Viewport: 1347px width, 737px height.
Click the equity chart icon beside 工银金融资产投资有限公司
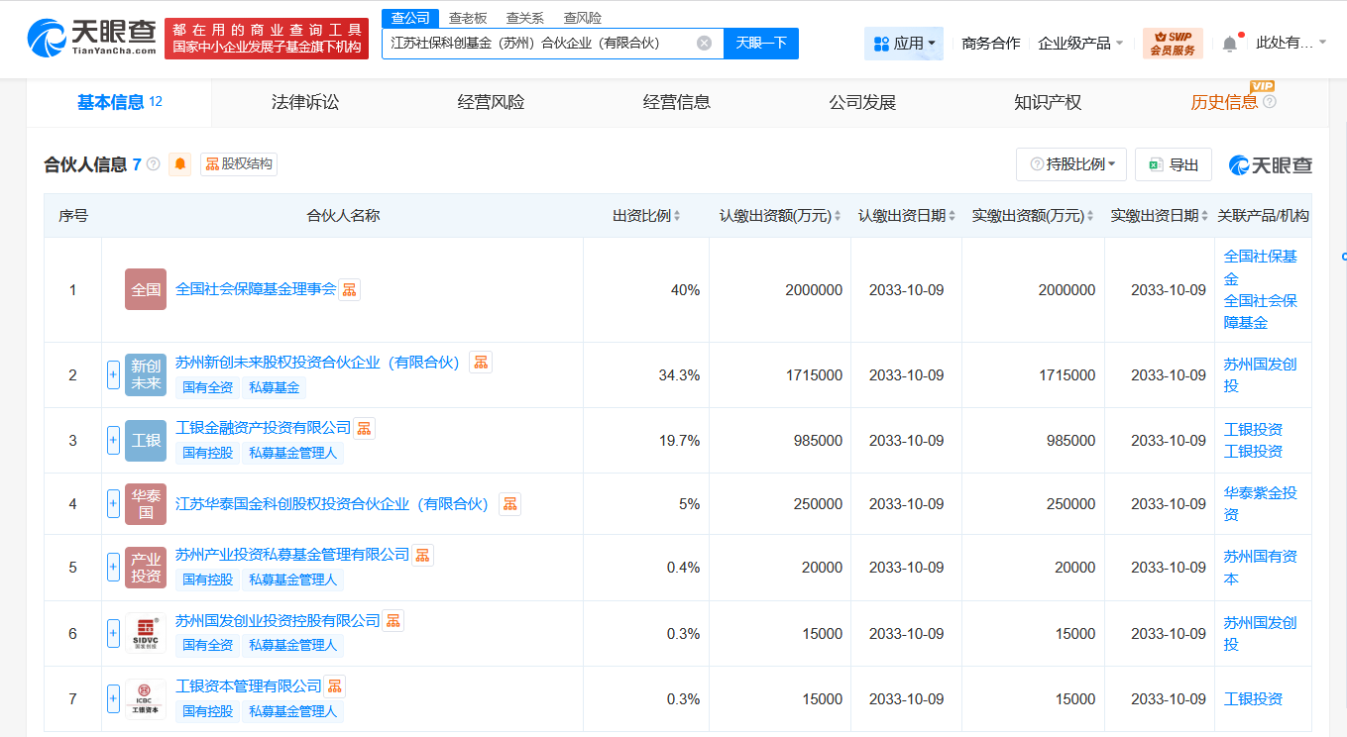coord(364,427)
